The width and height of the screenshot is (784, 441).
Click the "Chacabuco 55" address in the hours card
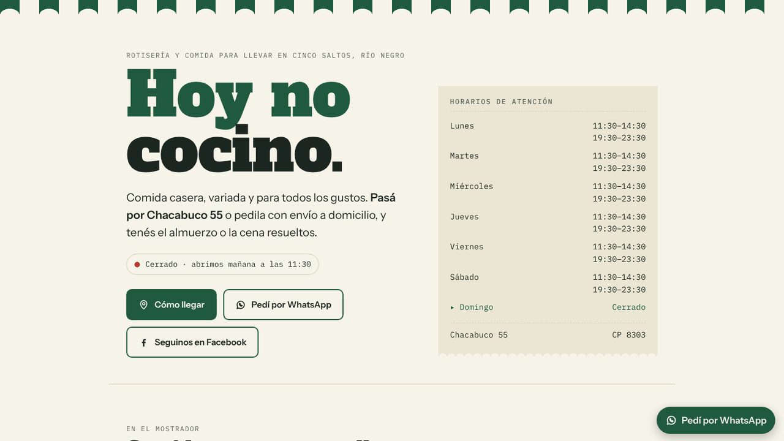click(x=479, y=334)
